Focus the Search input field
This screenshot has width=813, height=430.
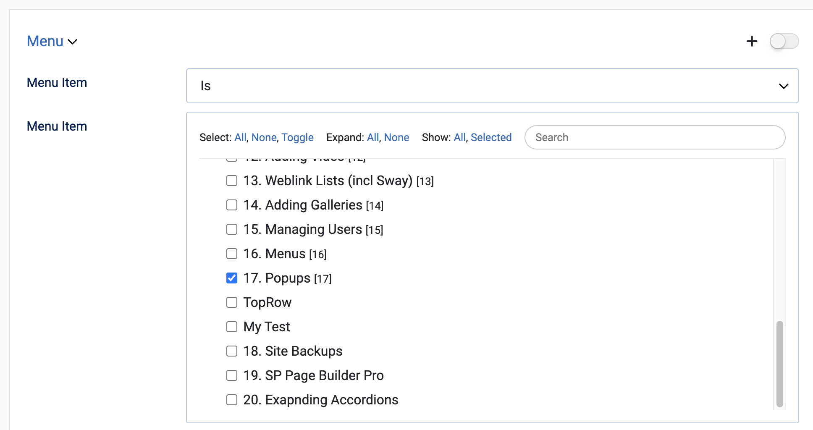tap(654, 137)
